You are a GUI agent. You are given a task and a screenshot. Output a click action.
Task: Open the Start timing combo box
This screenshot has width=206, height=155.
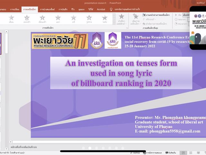tap(186, 15)
